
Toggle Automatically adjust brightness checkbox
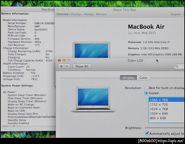pos(147,133)
